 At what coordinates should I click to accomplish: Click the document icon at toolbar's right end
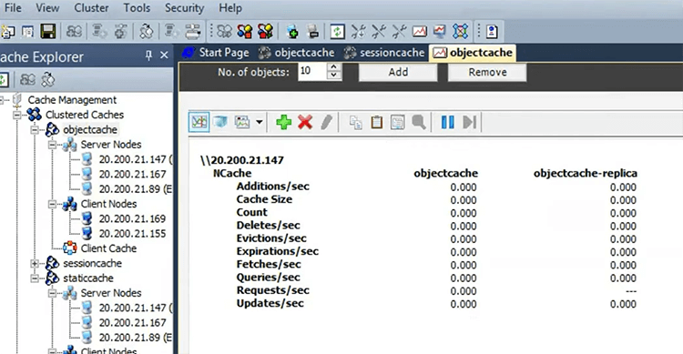click(x=492, y=31)
